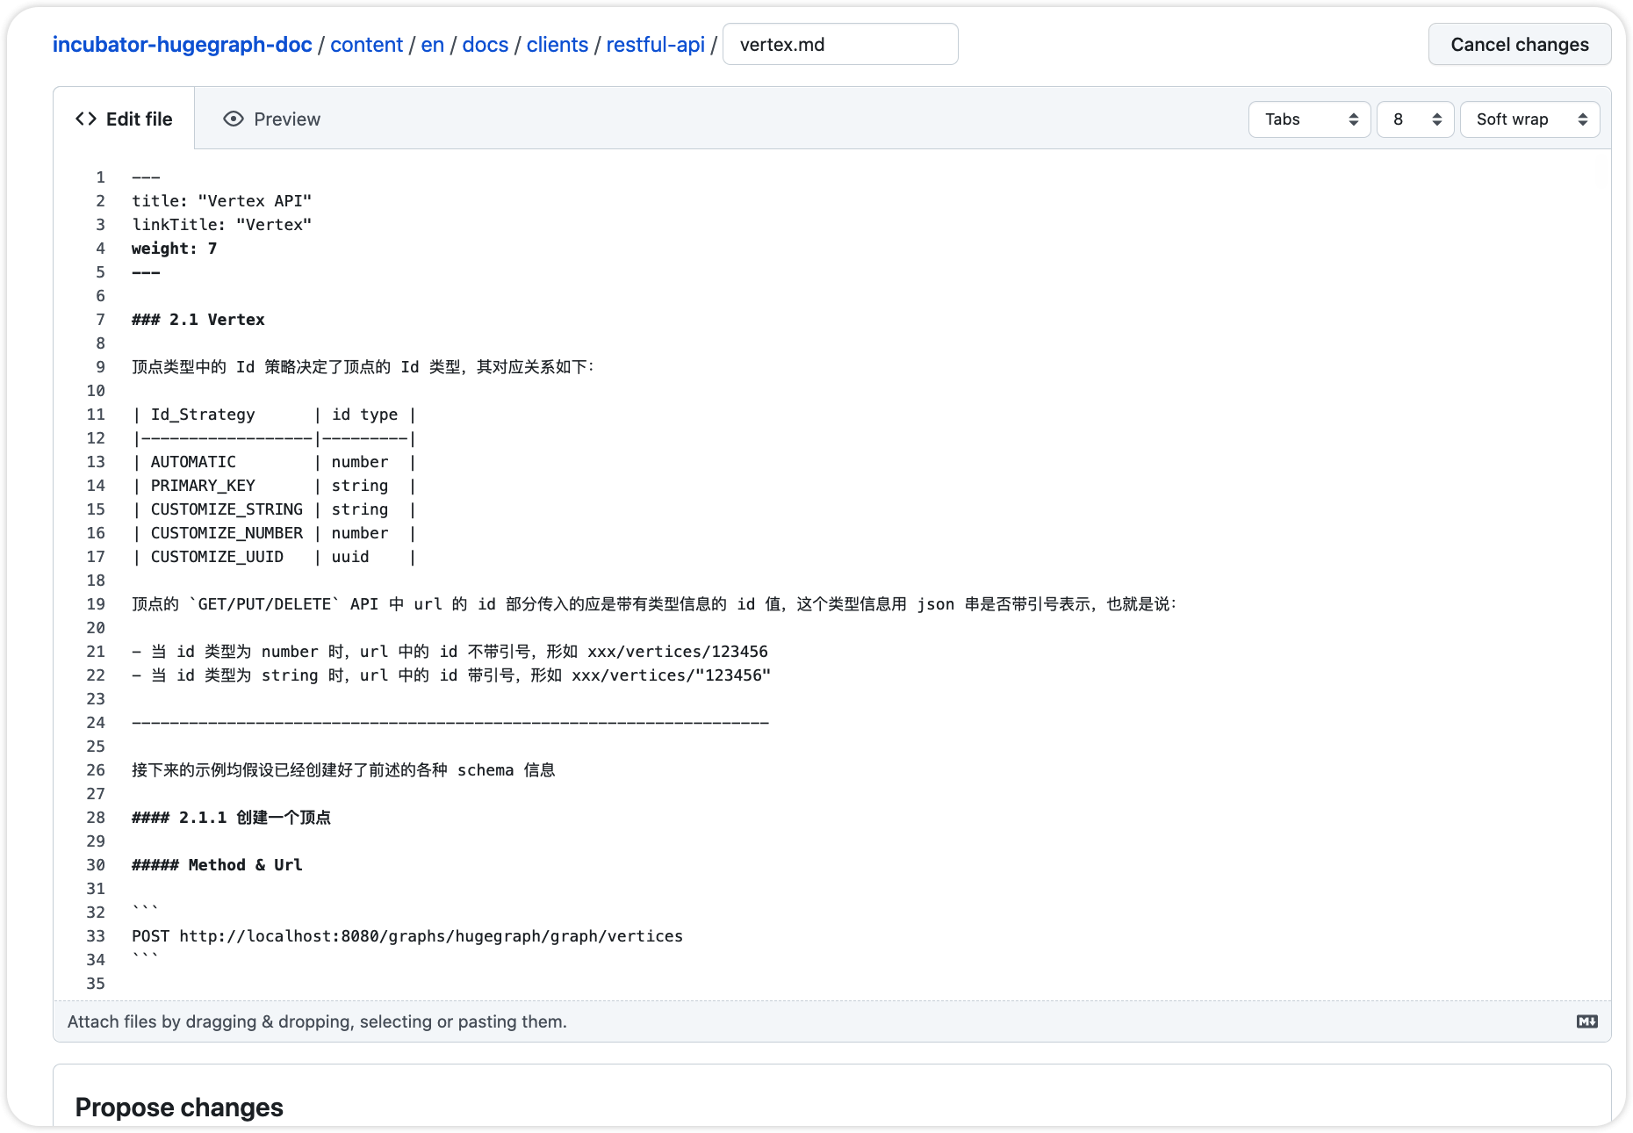Open the indent size dropdown showing 8
The image size is (1633, 1133).
pos(1414,119)
